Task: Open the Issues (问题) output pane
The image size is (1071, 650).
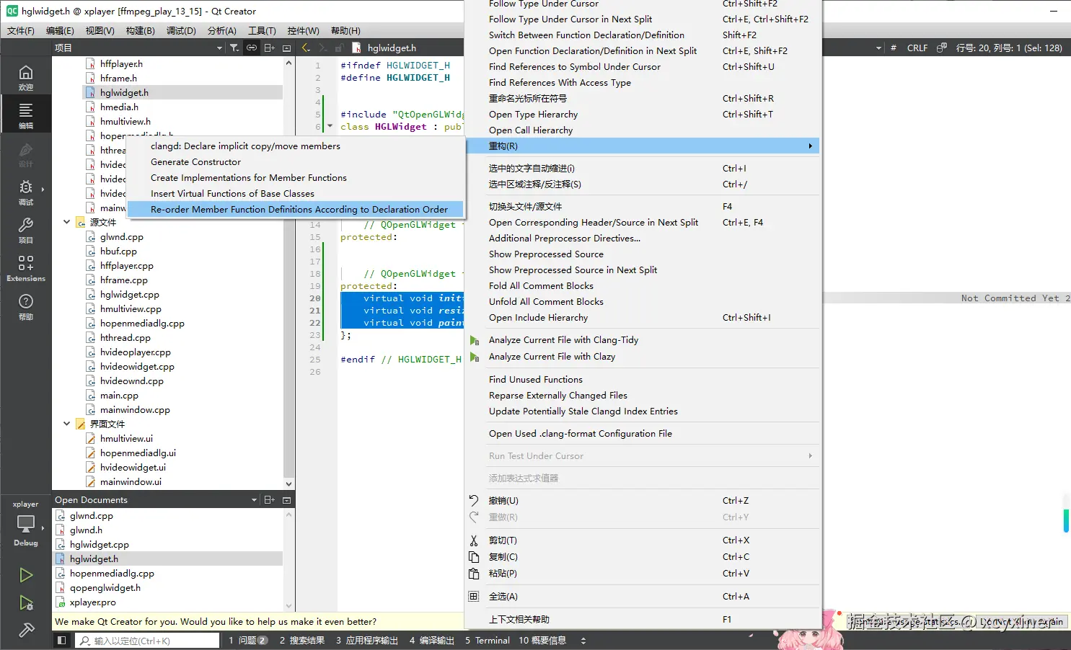Action: coord(249,640)
